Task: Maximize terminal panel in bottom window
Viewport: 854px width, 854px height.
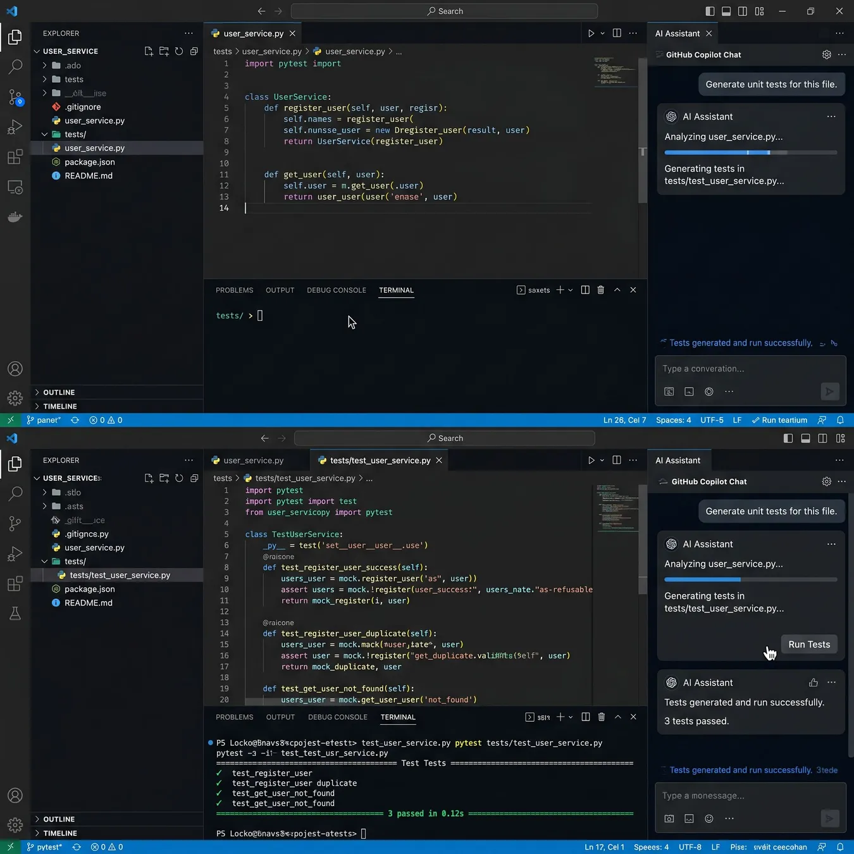Action: click(617, 717)
